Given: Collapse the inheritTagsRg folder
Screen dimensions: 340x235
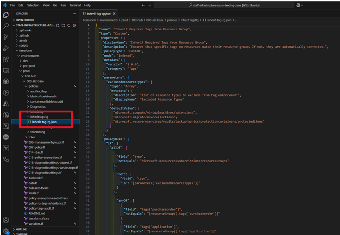Looking at the screenshot, I should 39,117.
